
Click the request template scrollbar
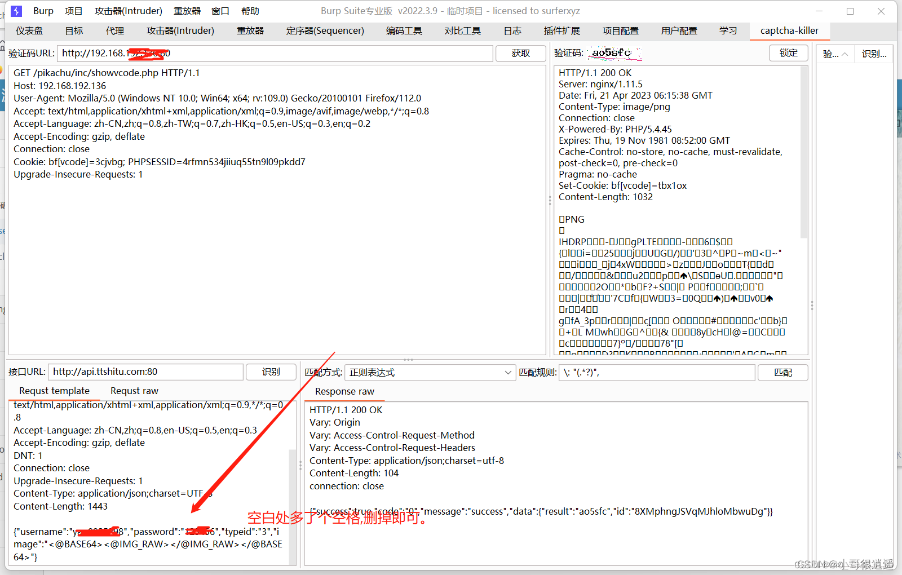292,507
